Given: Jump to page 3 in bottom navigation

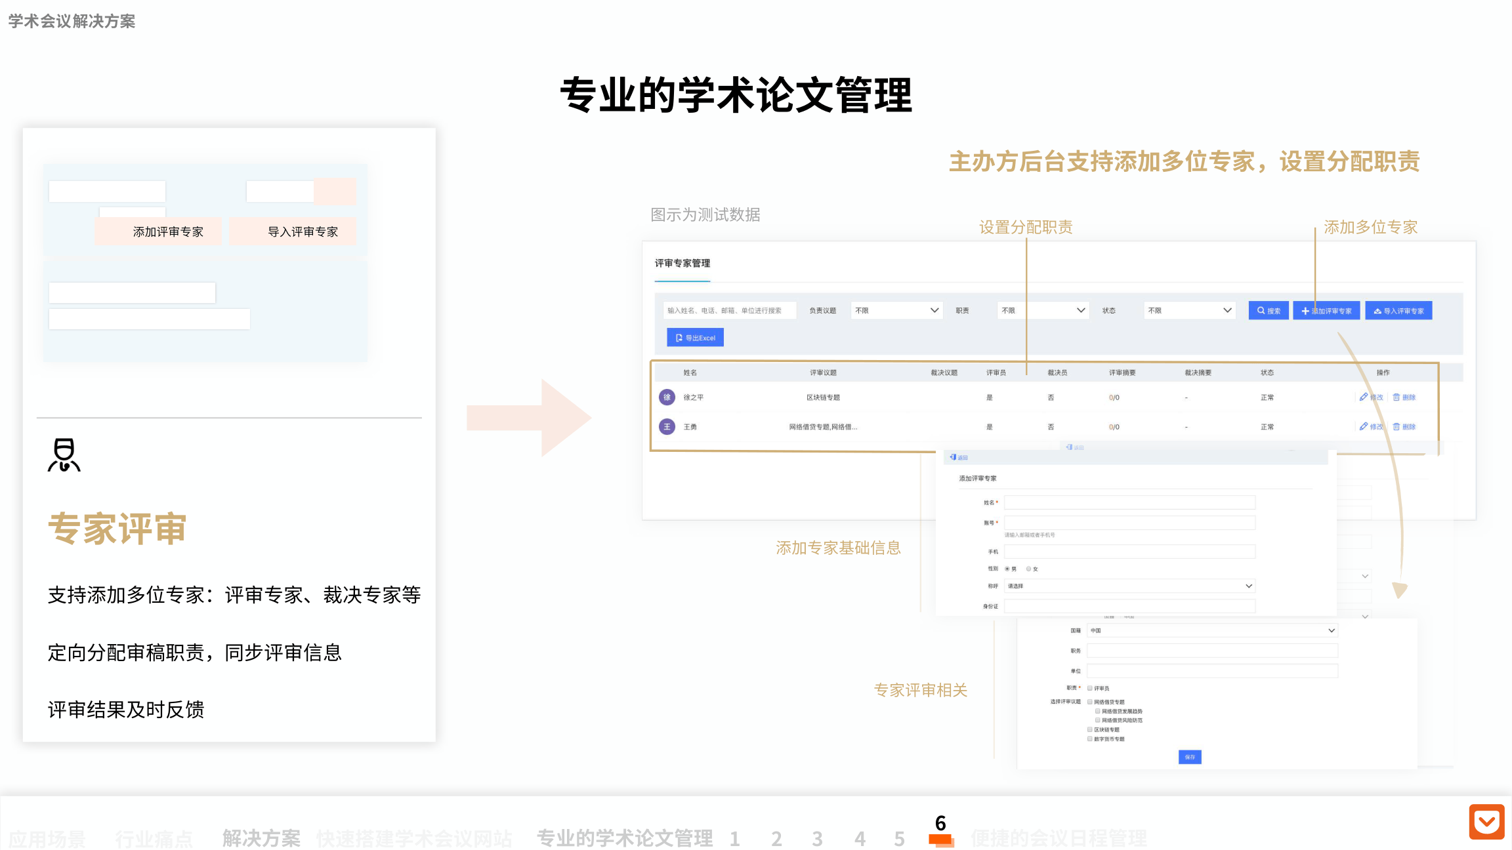Looking at the screenshot, I should pos(817,838).
